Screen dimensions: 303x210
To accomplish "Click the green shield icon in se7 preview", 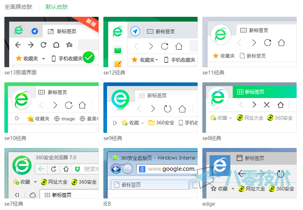I will coord(77,169).
